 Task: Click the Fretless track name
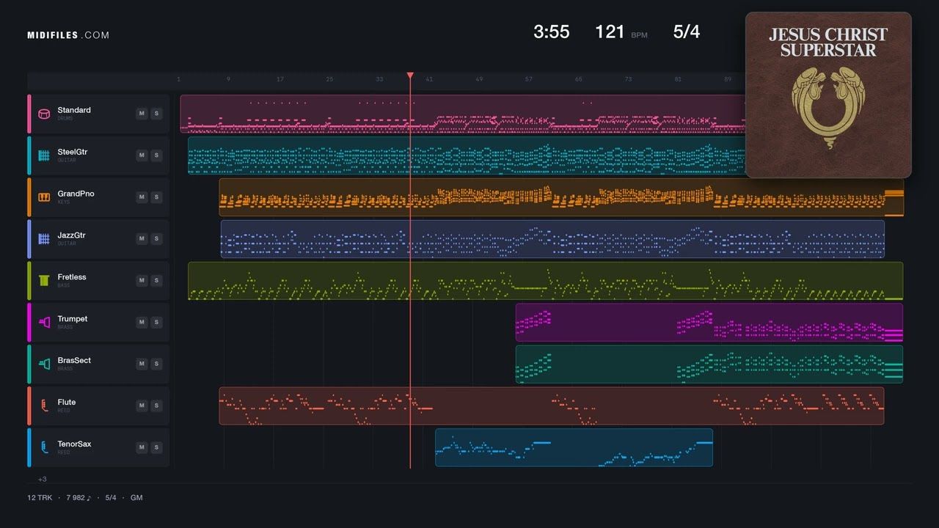pos(72,277)
